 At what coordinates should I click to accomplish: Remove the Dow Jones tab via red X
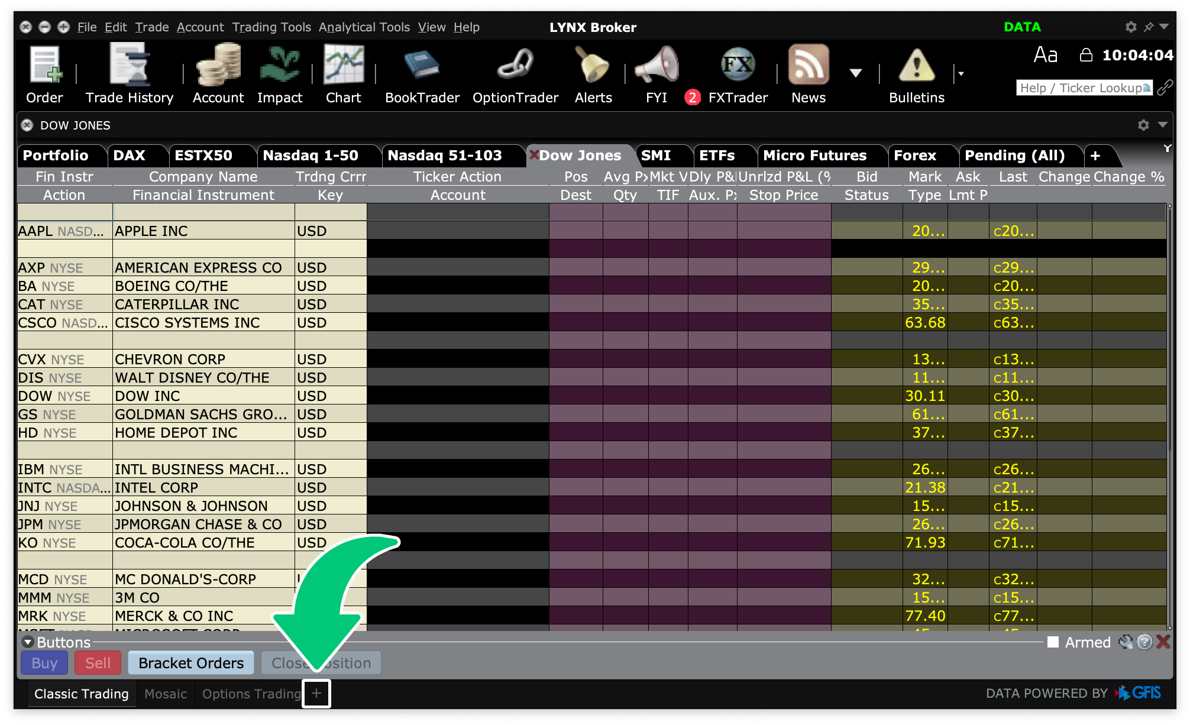click(533, 155)
